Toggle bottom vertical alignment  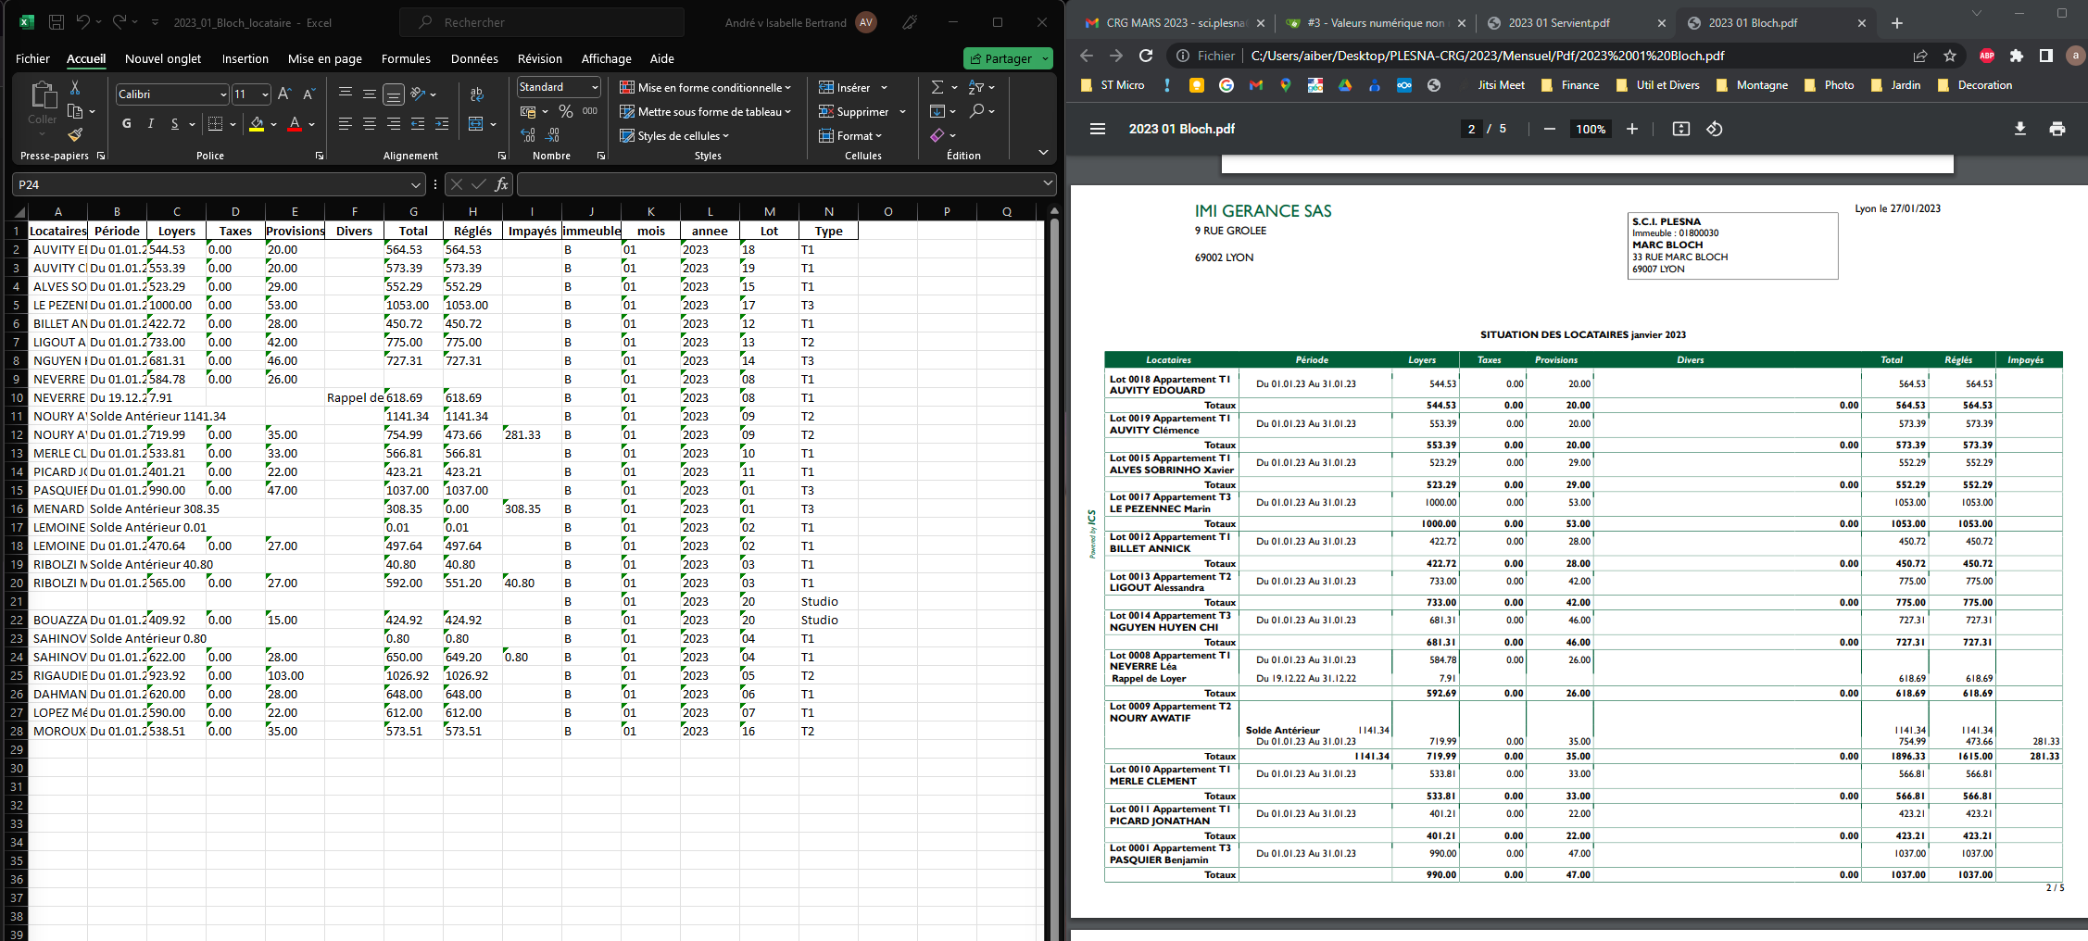(393, 94)
